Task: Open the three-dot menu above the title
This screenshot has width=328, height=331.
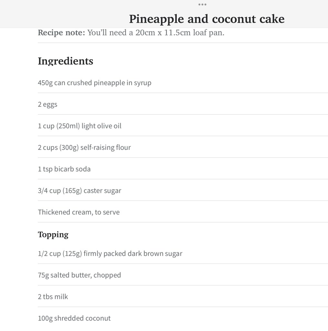Action: pos(202,5)
